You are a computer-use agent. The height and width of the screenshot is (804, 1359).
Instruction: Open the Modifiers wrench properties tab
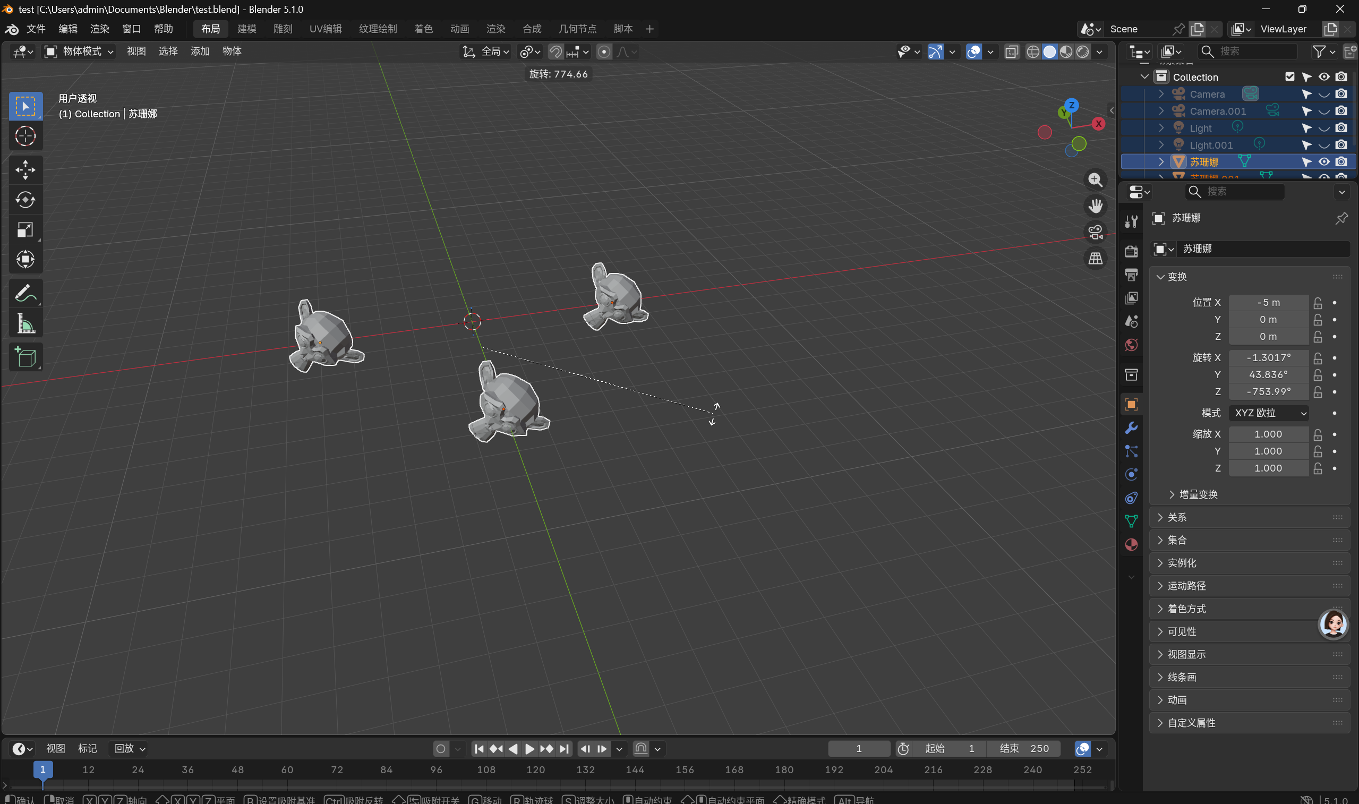pyautogui.click(x=1131, y=428)
